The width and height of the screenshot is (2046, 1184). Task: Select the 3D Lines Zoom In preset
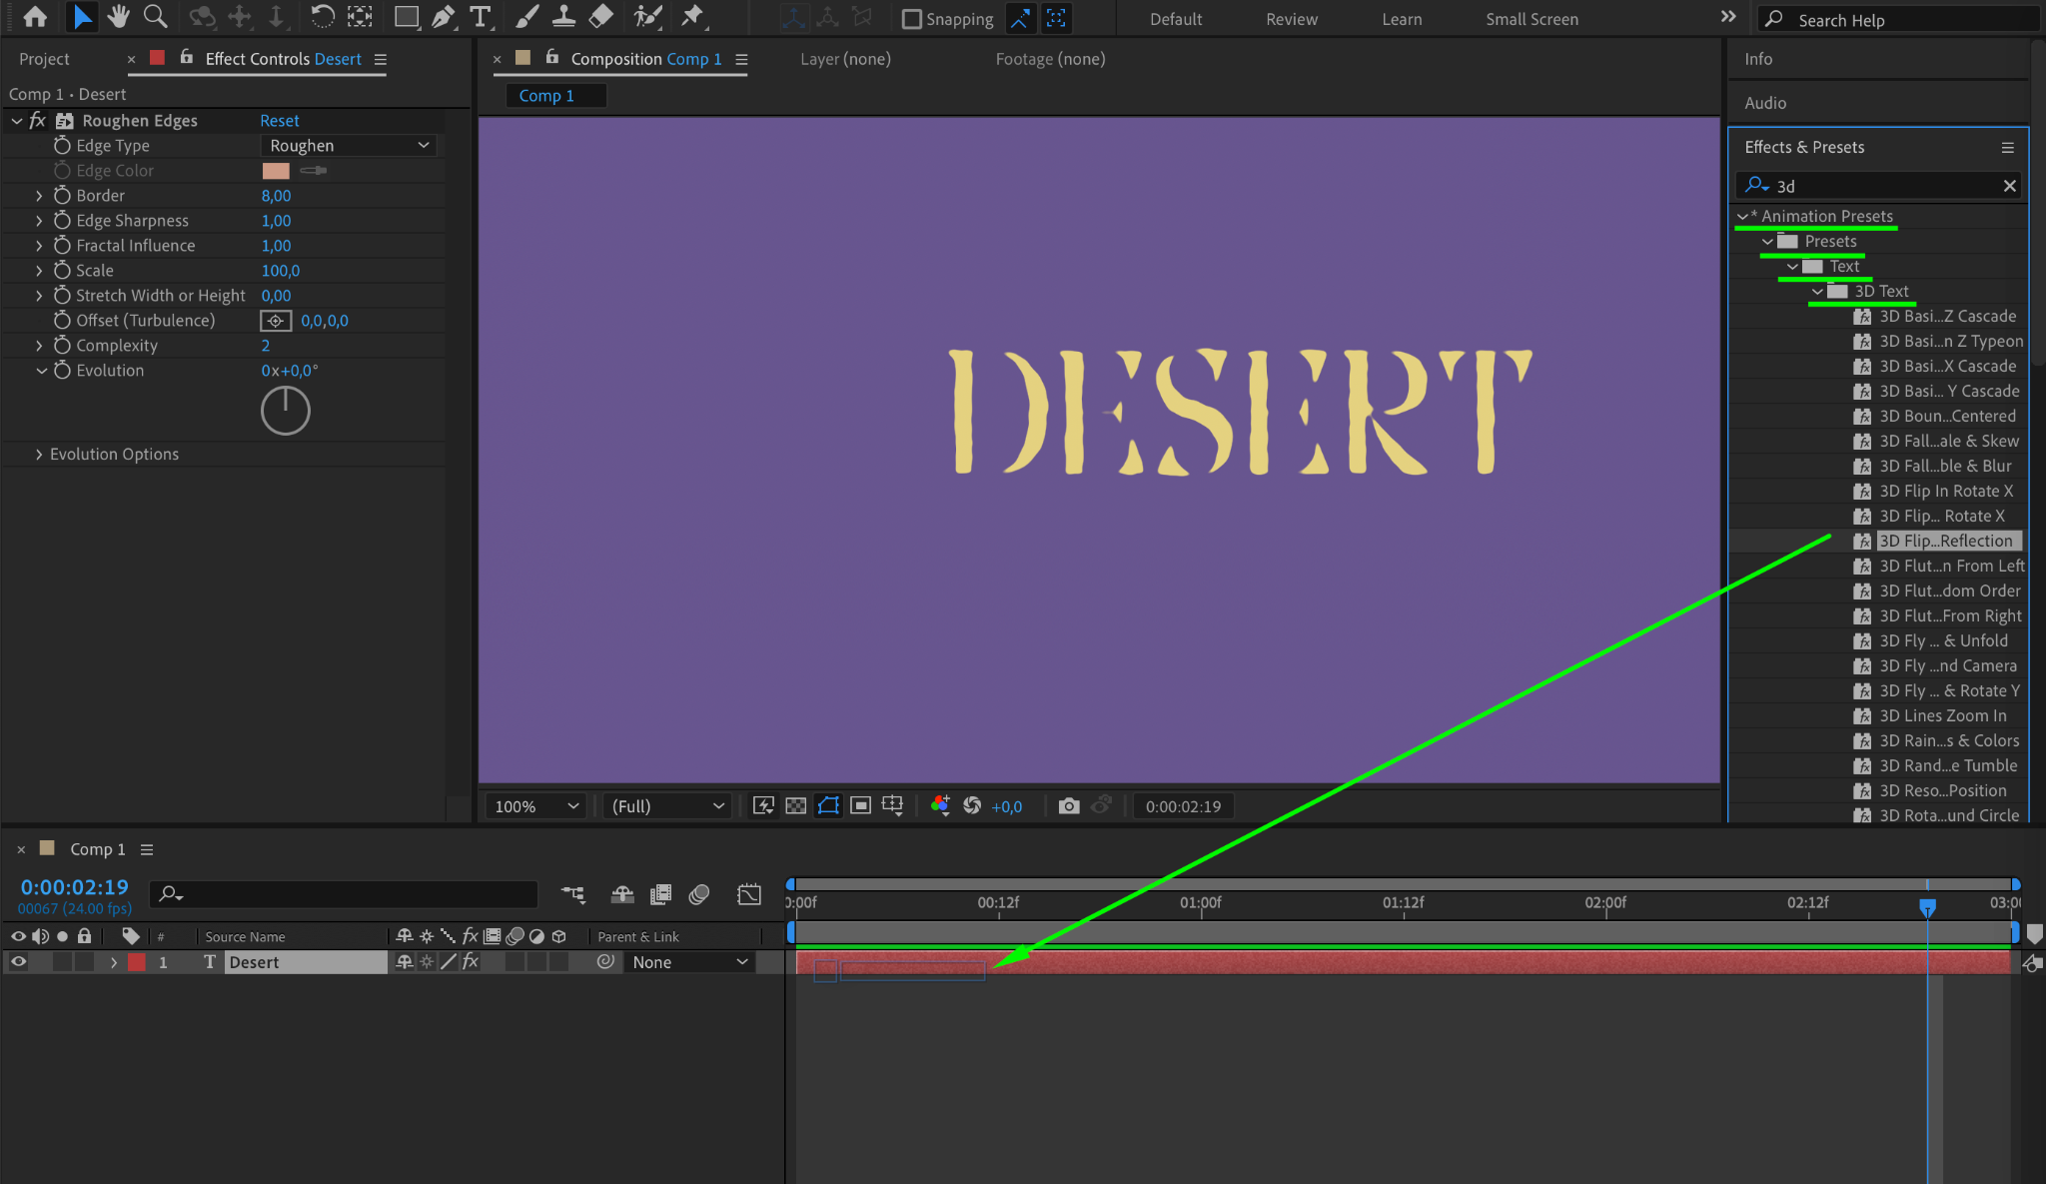(1942, 716)
